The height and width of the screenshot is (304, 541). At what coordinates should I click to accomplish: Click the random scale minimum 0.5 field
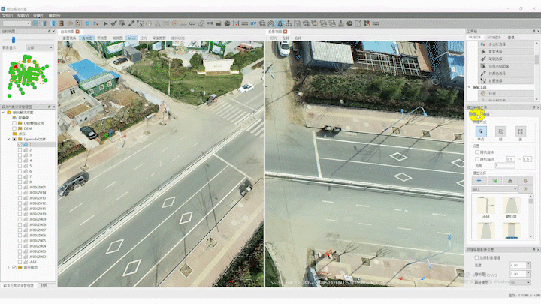point(511,159)
